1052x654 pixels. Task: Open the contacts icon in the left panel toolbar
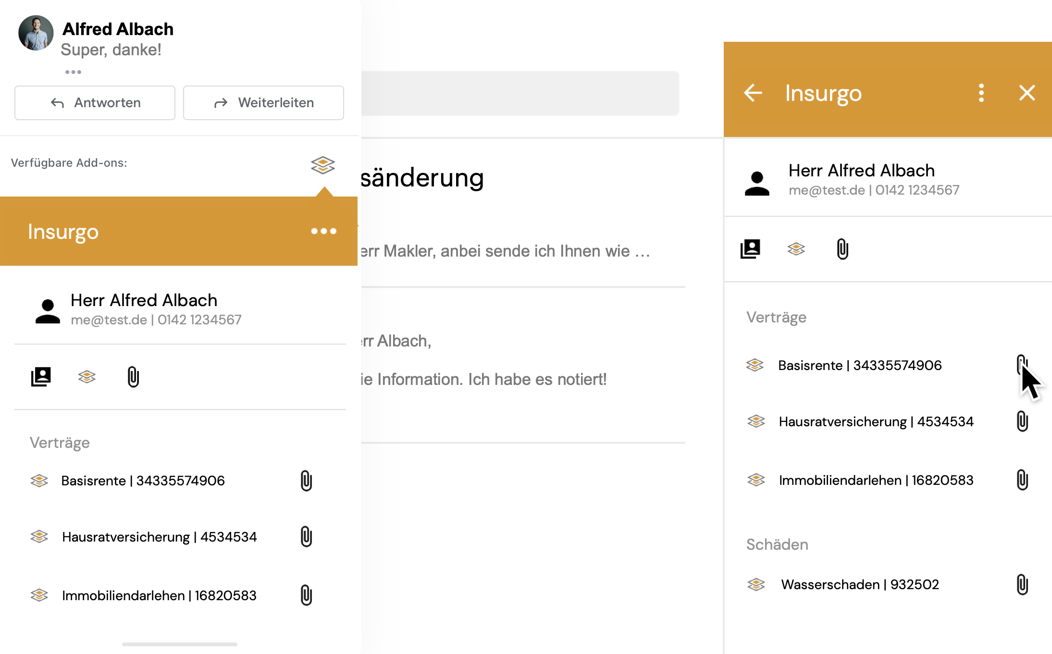point(41,377)
